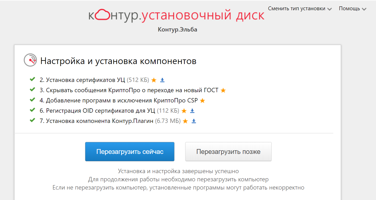This screenshot has width=376, height=200.
Task: Download OID сертификатов via blue arrow icon
Action: tap(192, 111)
